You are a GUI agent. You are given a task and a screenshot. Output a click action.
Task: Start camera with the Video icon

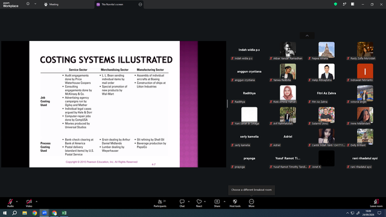coord(29,201)
